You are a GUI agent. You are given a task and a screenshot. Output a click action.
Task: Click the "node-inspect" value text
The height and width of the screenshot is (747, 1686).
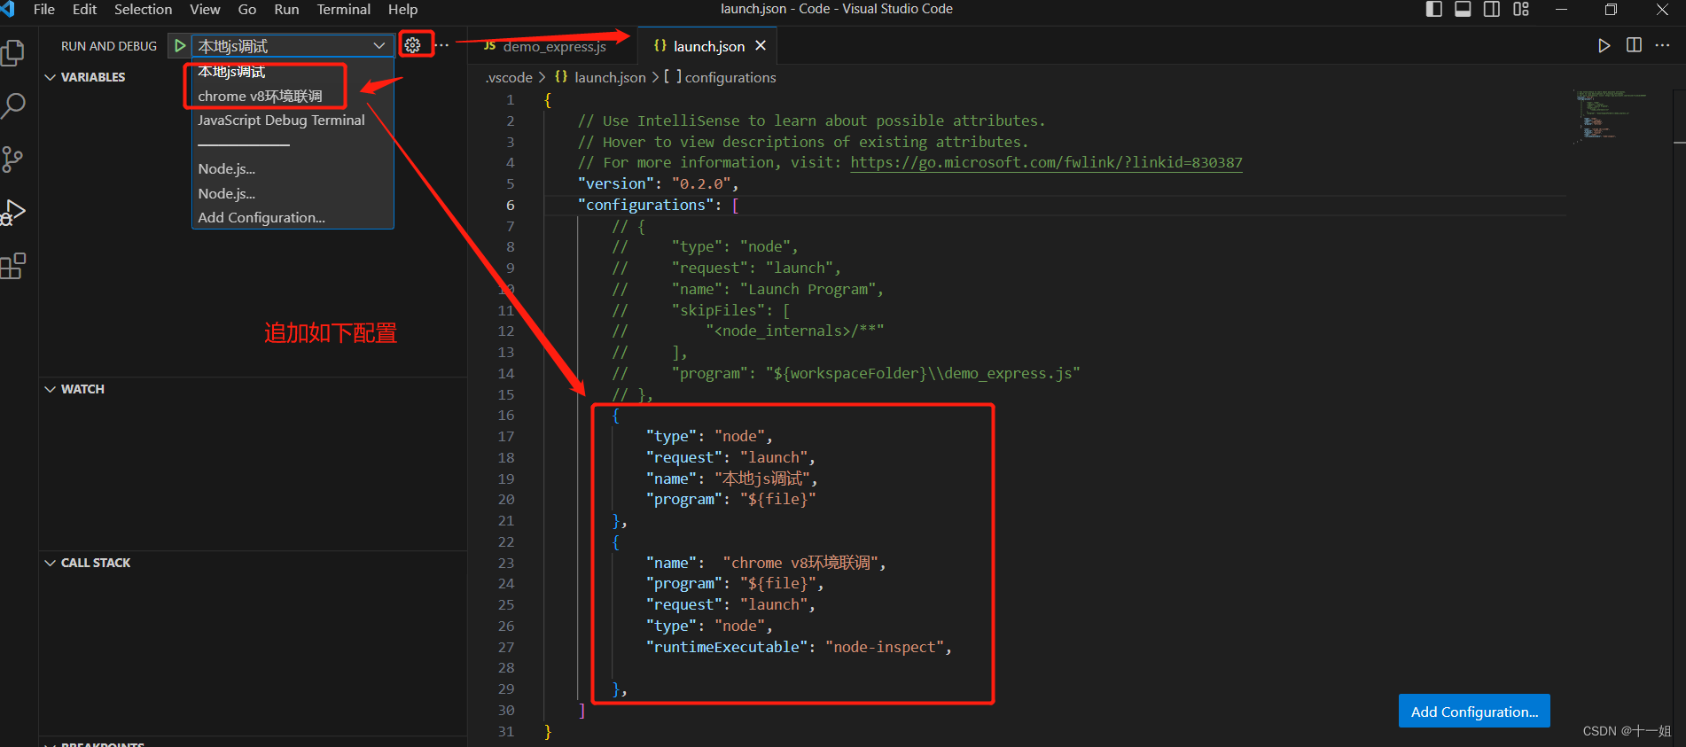(x=884, y=648)
